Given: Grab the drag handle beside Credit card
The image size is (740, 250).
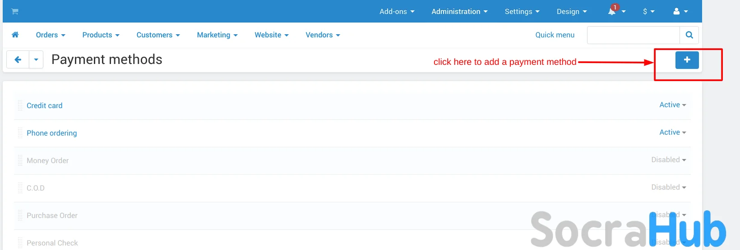Looking at the screenshot, I should (20, 105).
